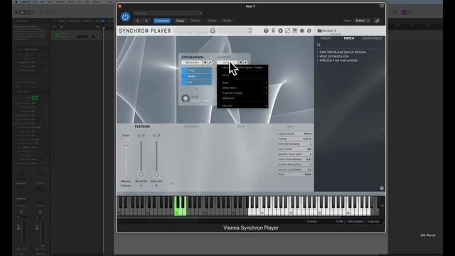Image resolution: width=455 pixels, height=256 pixels.
Task: Click help icon at browser panel bottom
Action: [382, 188]
